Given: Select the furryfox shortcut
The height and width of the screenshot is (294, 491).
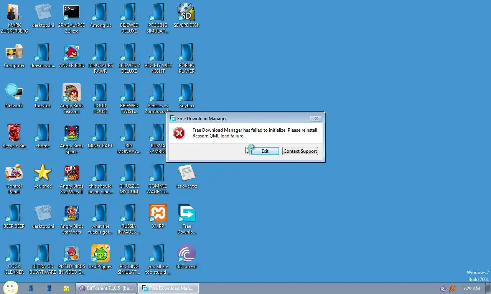Looking at the screenshot, I should (x=43, y=96).
